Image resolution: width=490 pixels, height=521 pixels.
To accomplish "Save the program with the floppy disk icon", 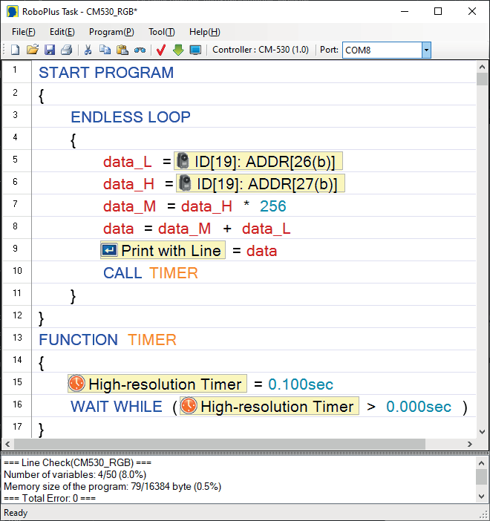I will tap(49, 50).
